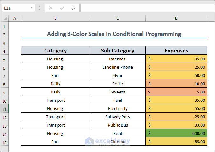Open the Name Box dropdown arrow
The width and height of the screenshot is (215, 152).
pos(31,8)
